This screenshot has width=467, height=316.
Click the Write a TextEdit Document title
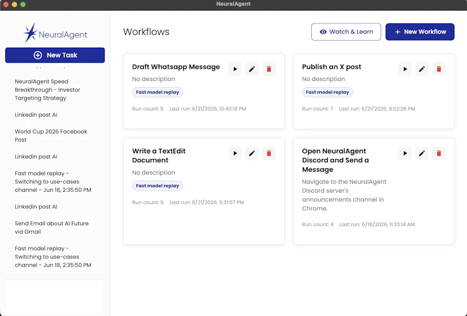point(159,156)
